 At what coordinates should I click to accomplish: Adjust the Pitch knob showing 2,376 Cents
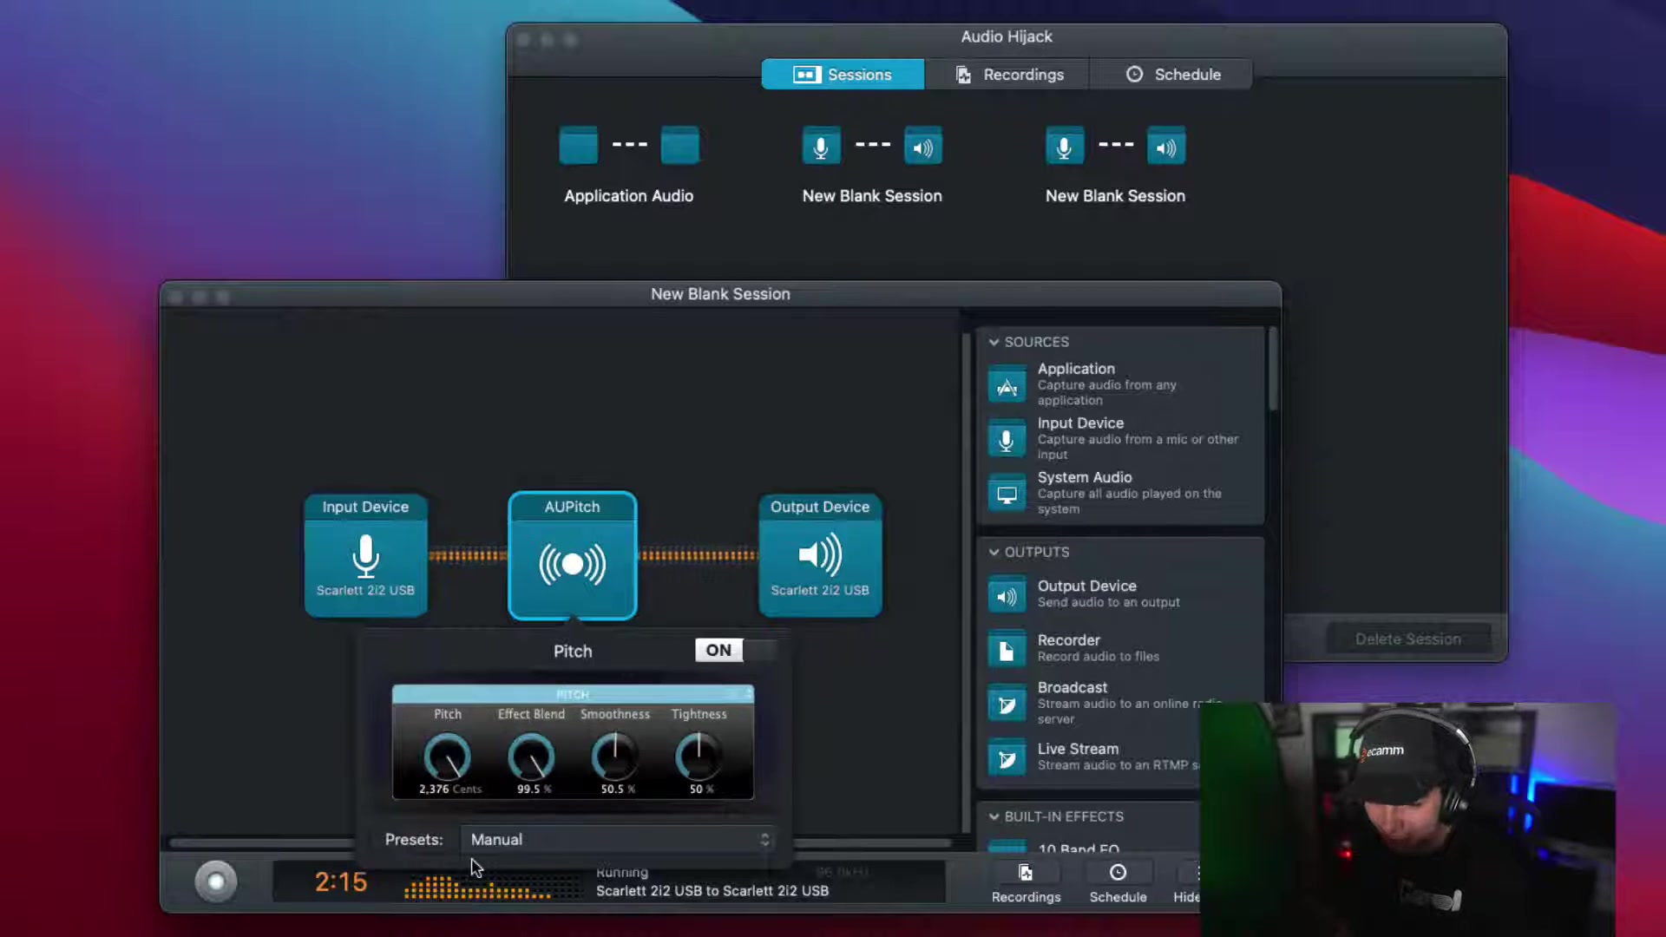pyautogui.click(x=448, y=757)
